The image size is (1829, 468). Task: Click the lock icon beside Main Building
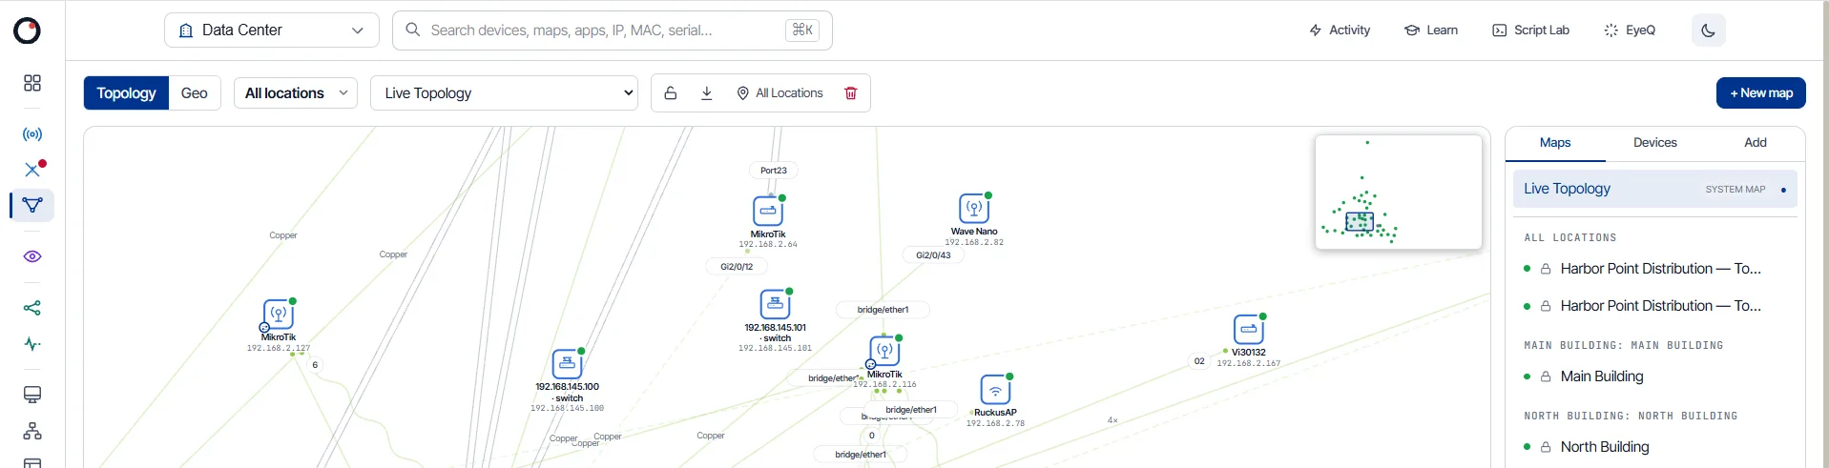[1546, 376]
